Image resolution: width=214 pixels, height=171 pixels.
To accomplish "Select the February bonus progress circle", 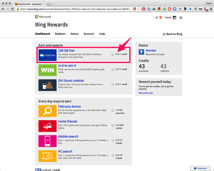I will click(x=113, y=111).
